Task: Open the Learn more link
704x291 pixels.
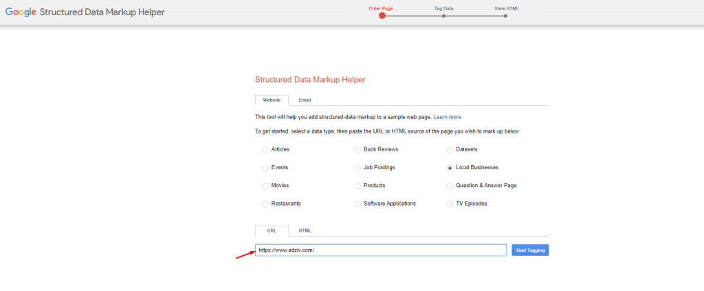Action: tap(447, 117)
